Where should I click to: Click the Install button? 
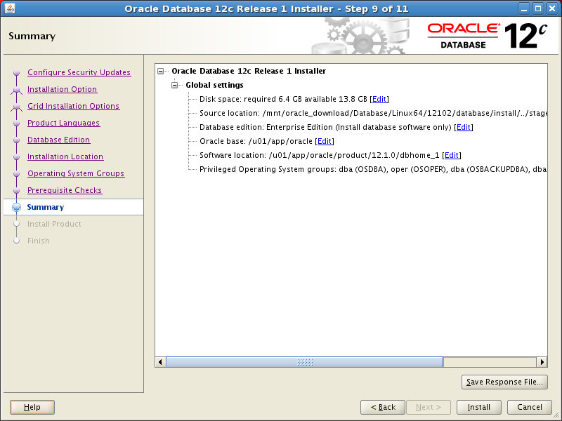[x=479, y=407]
